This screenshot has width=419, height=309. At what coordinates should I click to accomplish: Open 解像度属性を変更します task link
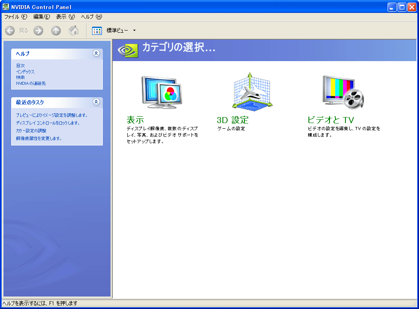(39, 139)
